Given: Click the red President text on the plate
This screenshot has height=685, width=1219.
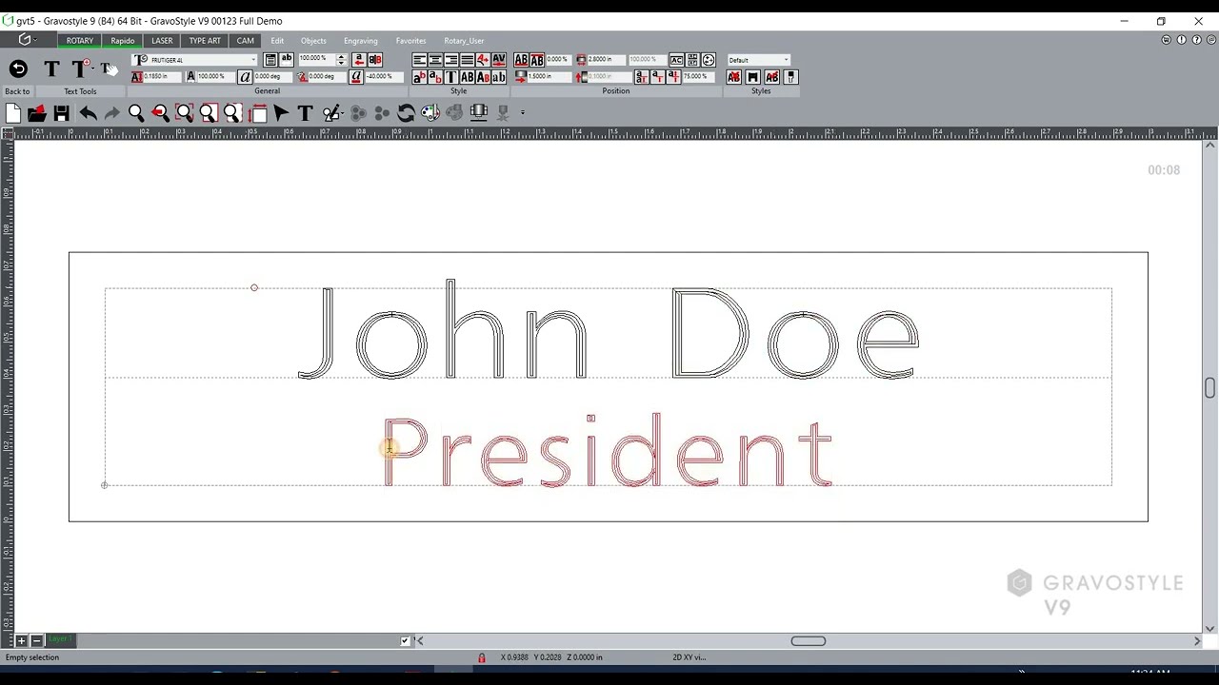Looking at the screenshot, I should [x=609, y=451].
